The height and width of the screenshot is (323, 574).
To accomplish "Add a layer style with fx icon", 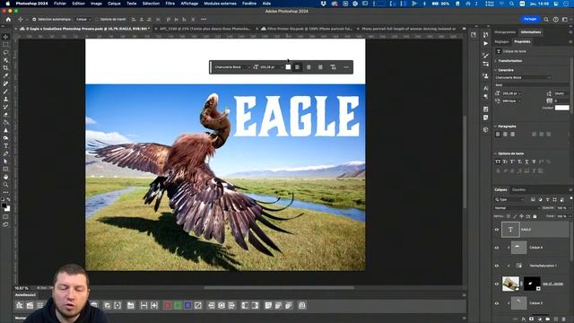I will point(524,319).
